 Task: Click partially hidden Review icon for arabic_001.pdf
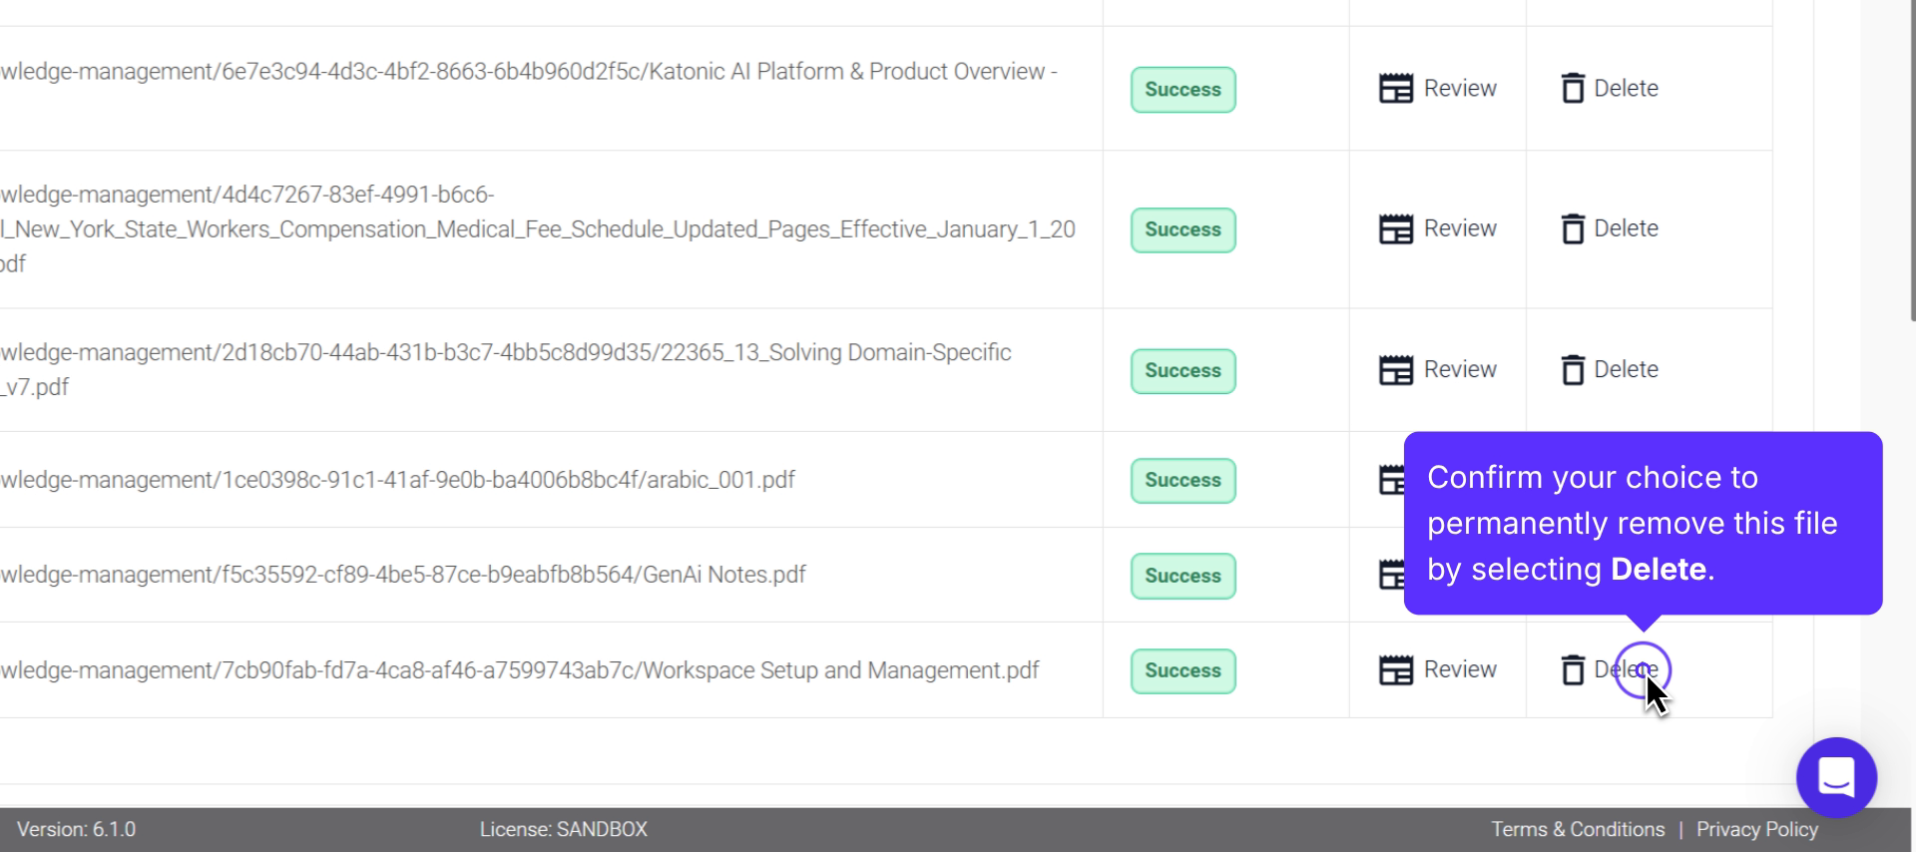point(1391,480)
